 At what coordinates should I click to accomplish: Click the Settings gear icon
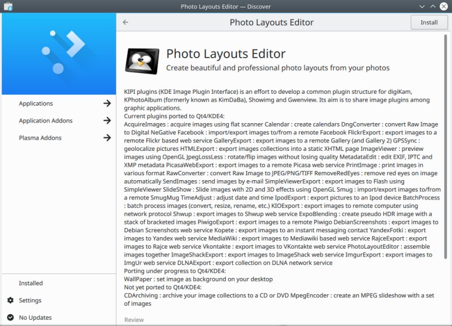[10, 301]
